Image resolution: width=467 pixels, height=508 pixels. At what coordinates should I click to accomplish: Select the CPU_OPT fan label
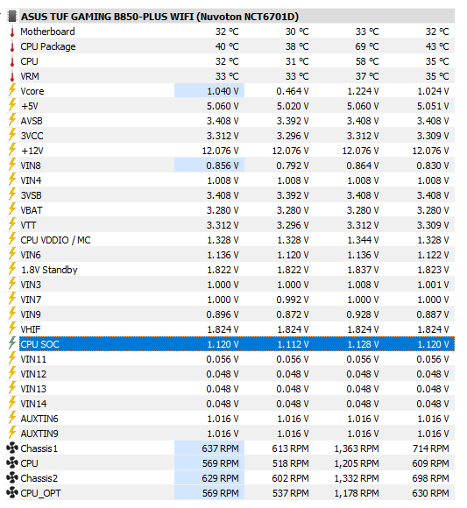click(40, 493)
